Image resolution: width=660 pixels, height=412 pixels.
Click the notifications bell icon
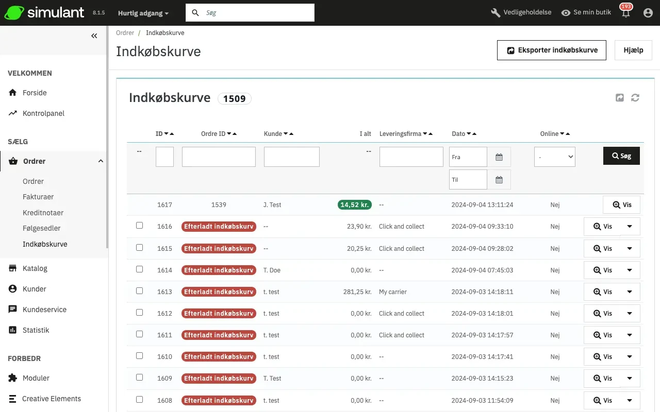[x=626, y=13]
